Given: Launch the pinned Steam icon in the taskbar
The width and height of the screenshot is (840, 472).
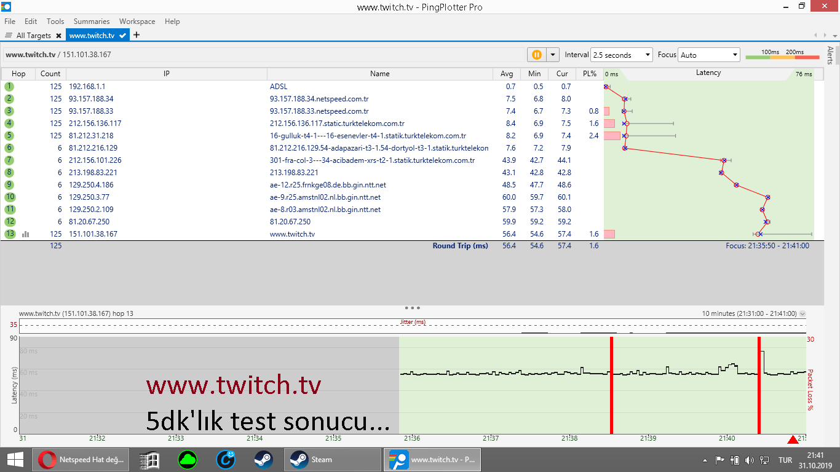Looking at the screenshot, I should coord(264,459).
